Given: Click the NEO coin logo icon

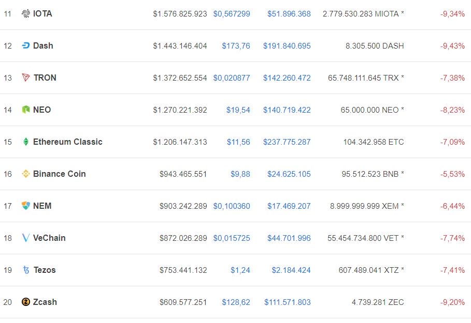Looking at the screenshot, I should click(x=26, y=110).
